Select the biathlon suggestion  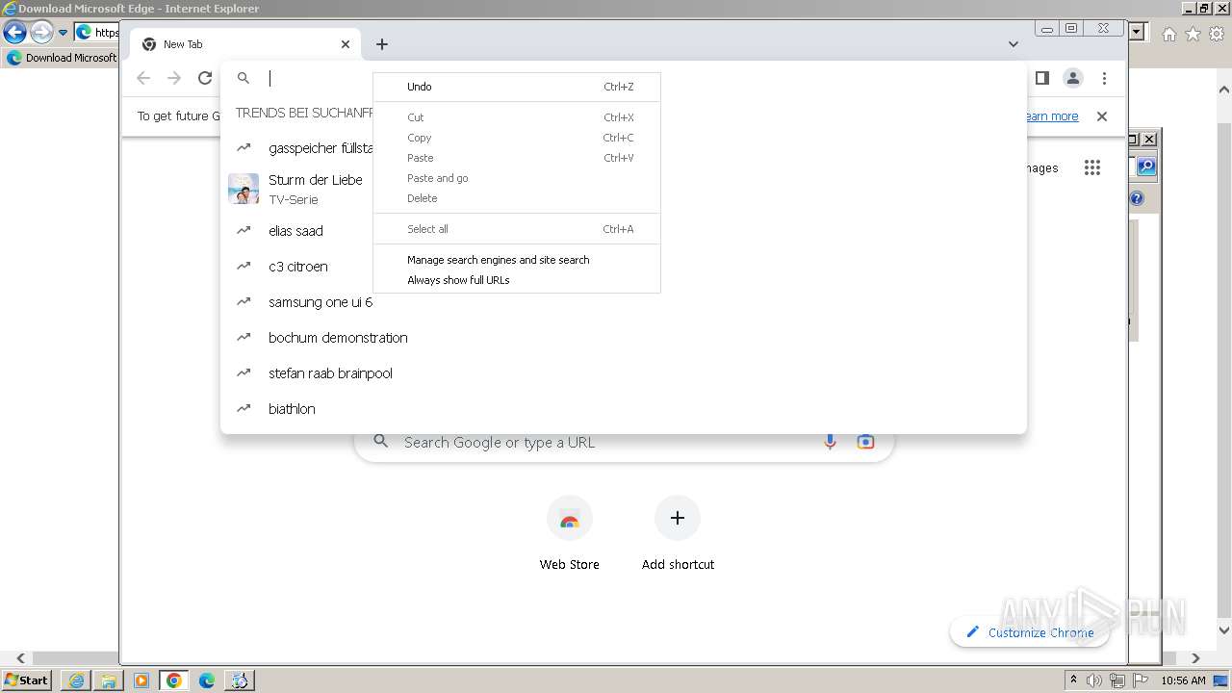point(624,409)
